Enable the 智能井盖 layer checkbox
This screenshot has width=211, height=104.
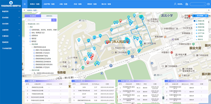(x=194, y=27)
